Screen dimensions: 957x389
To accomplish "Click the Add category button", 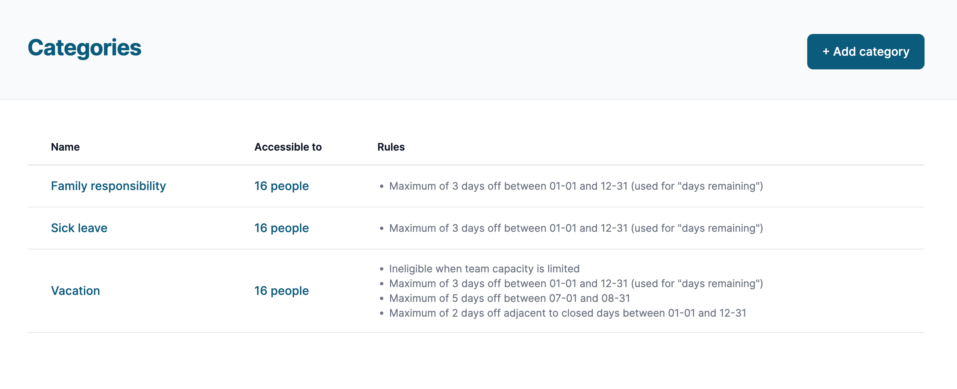I will 865,52.
